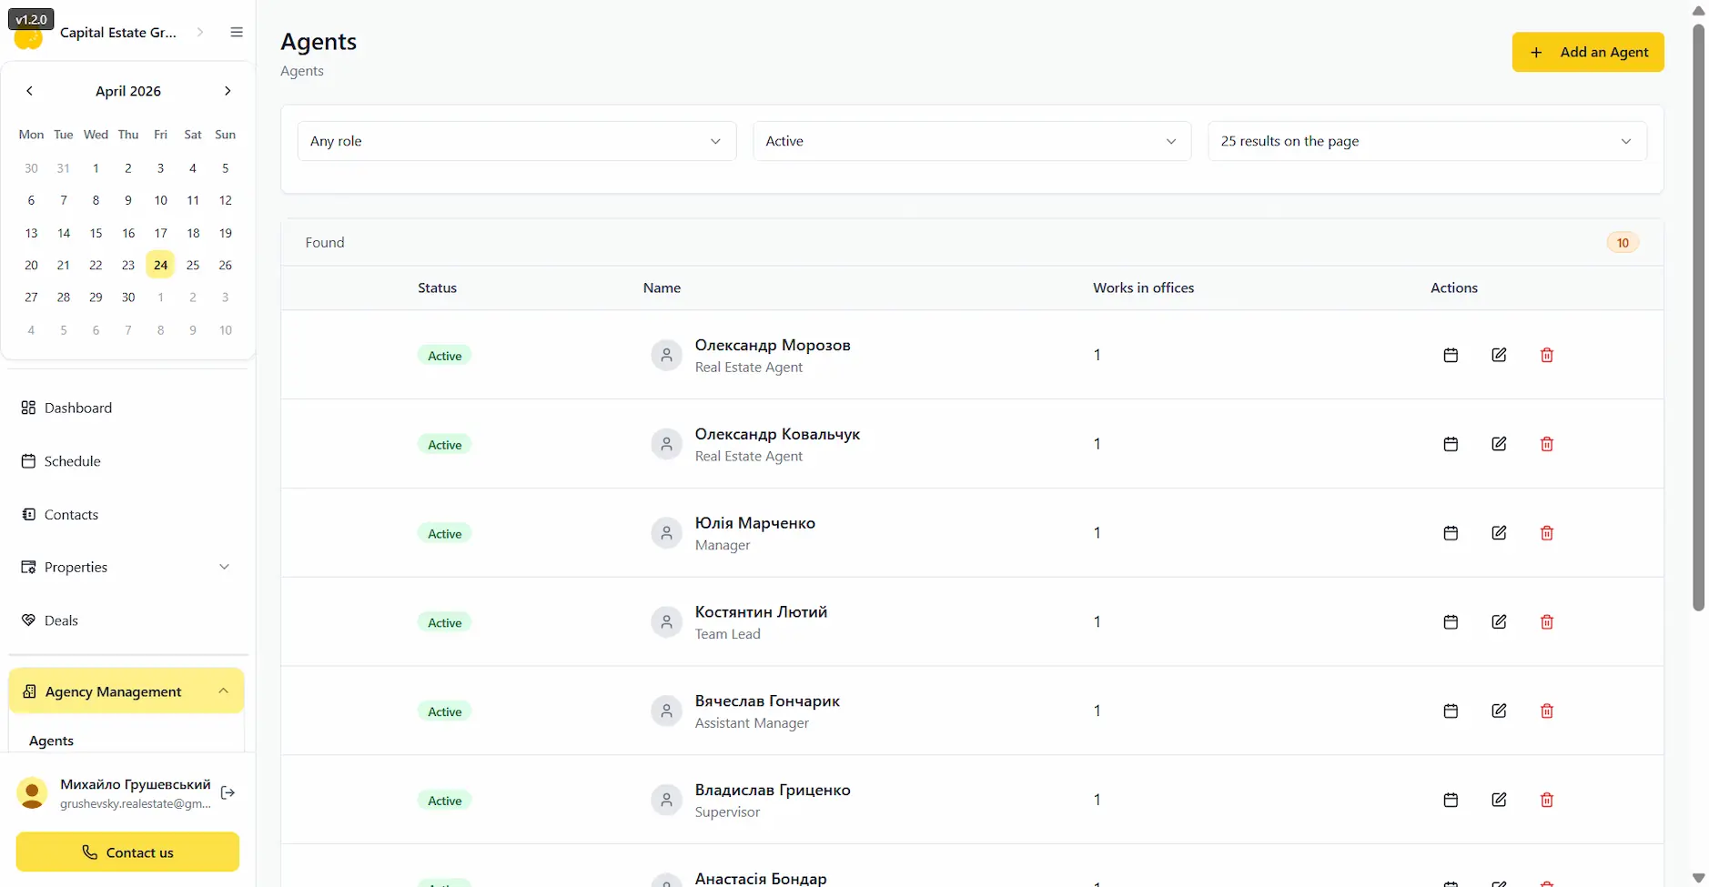Delete agent Олександр Ковальчук
The image size is (1709, 887).
1547,444
